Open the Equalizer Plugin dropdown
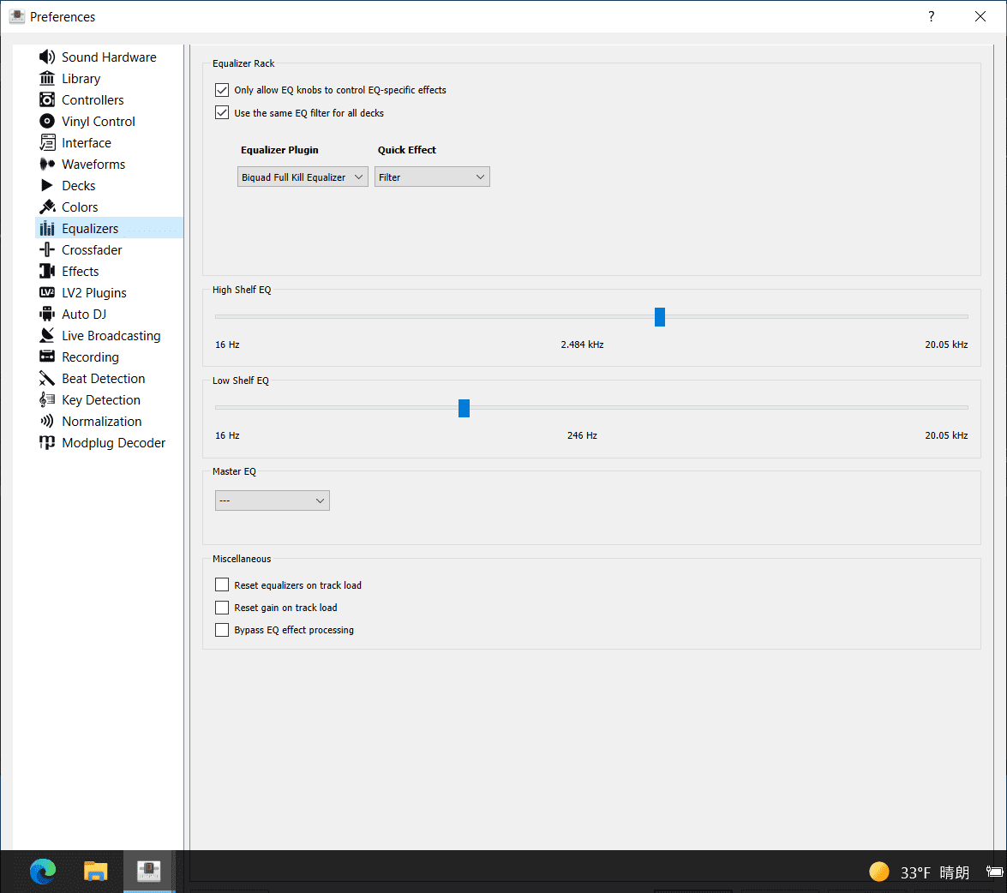The height and width of the screenshot is (893, 1007). coord(303,177)
